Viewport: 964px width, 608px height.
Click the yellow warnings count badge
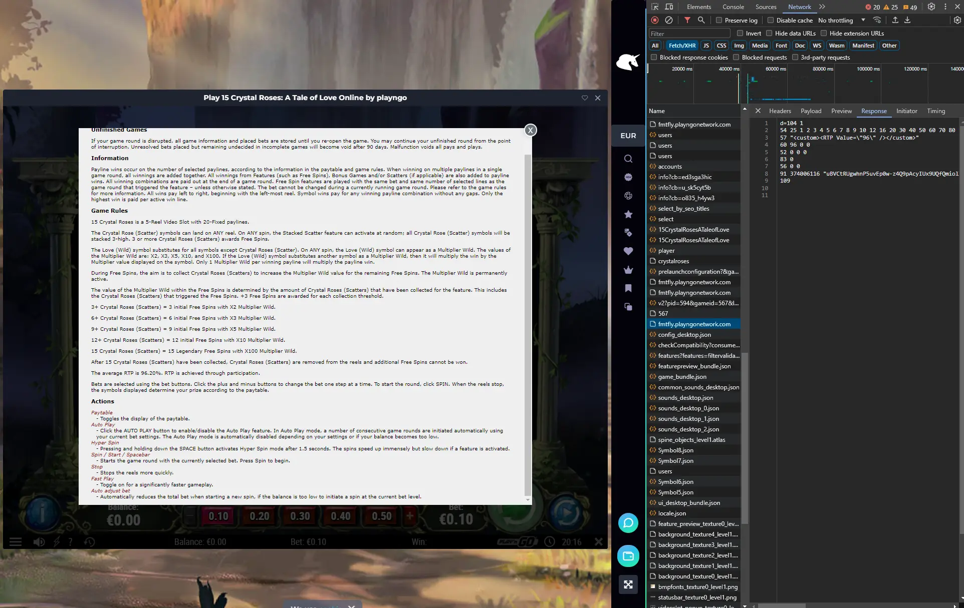coord(891,7)
